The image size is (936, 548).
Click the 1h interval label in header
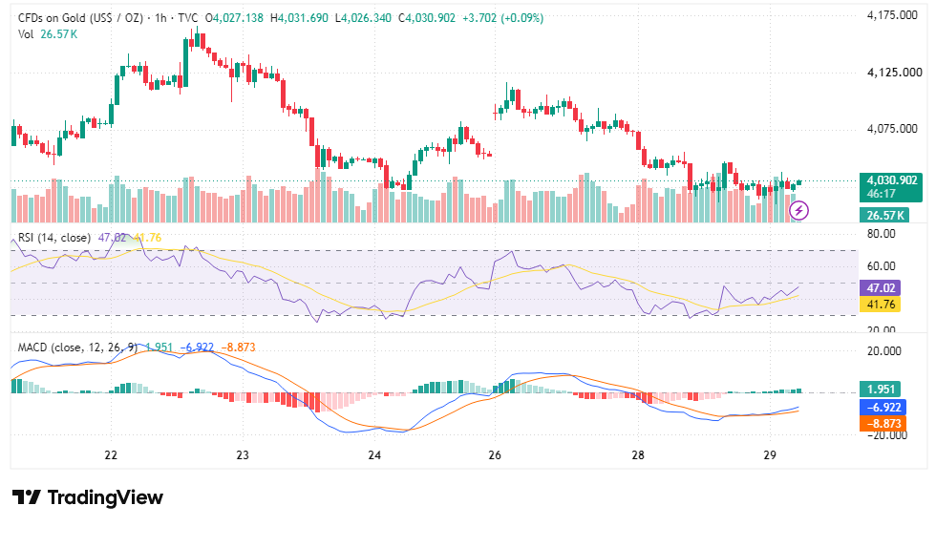pyautogui.click(x=160, y=18)
